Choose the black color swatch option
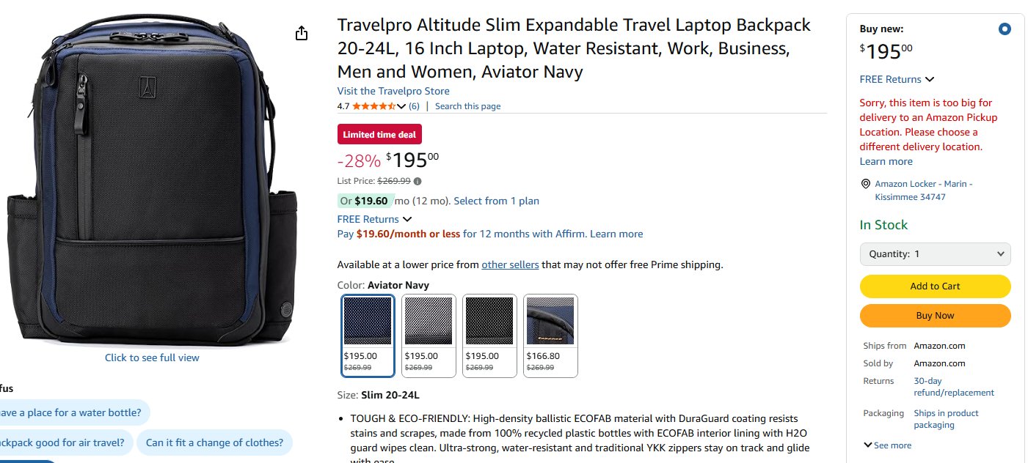The height and width of the screenshot is (463, 1028). [x=489, y=336]
